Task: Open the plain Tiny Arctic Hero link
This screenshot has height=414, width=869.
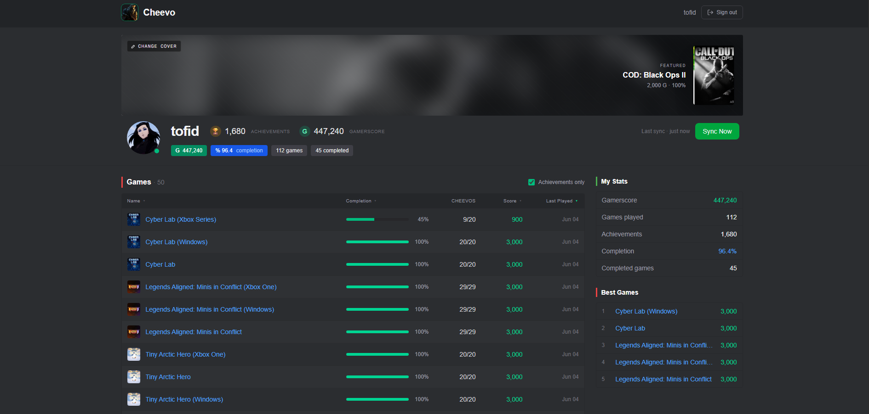Action: pyautogui.click(x=168, y=377)
